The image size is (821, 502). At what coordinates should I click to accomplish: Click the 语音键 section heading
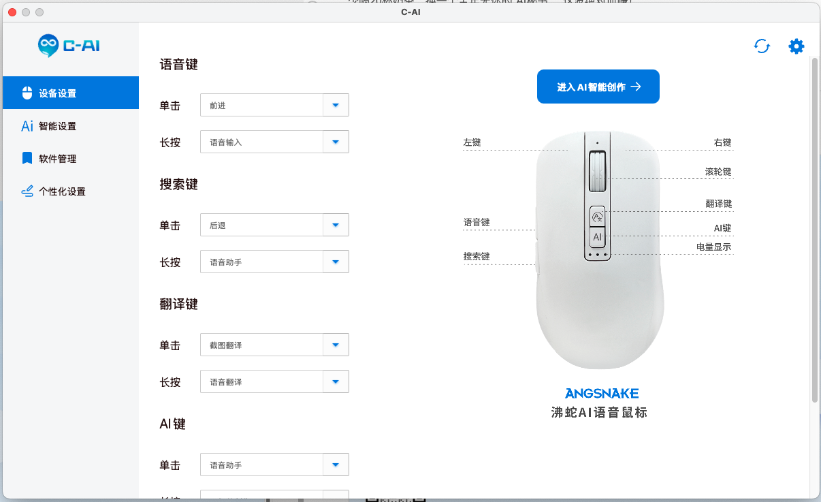tap(178, 65)
